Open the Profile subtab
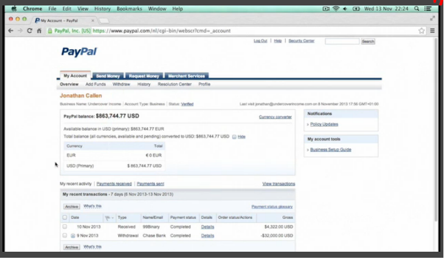Screen dimensions: 444x259 204,85
